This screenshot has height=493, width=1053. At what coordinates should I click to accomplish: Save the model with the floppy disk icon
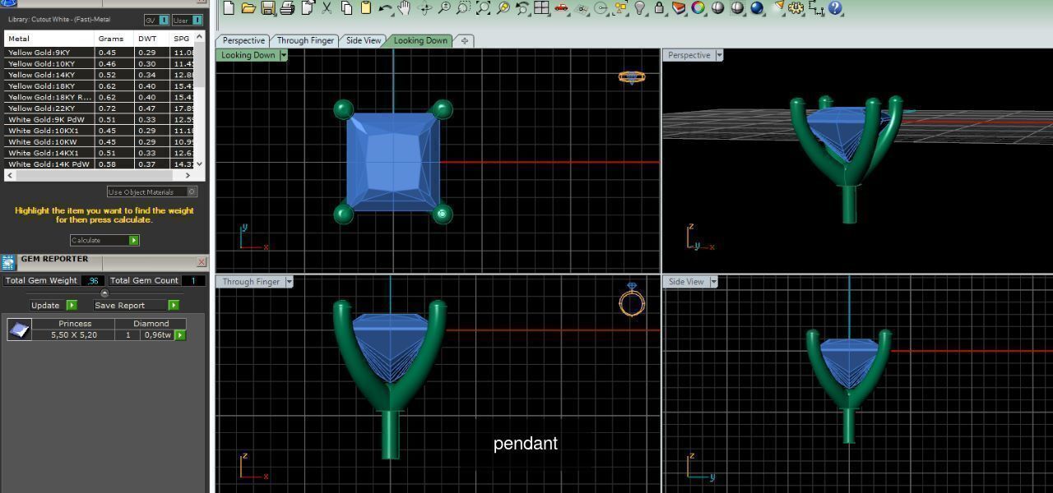coord(268,8)
